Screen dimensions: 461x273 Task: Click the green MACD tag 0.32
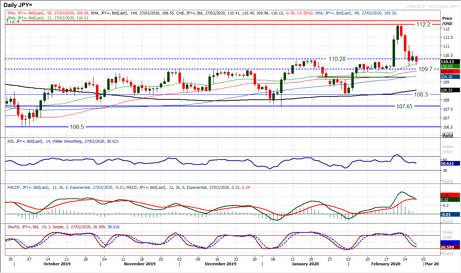click(x=450, y=200)
